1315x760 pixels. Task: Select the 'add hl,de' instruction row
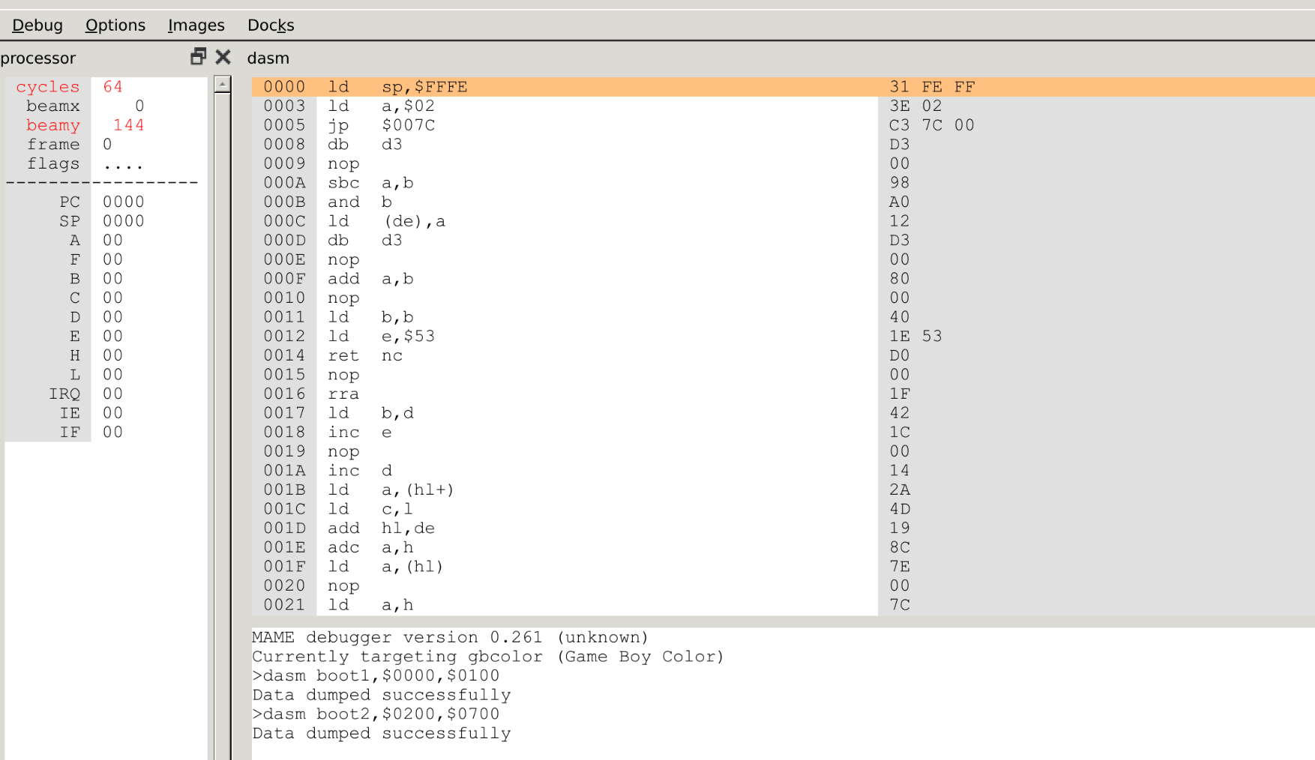(x=783, y=528)
